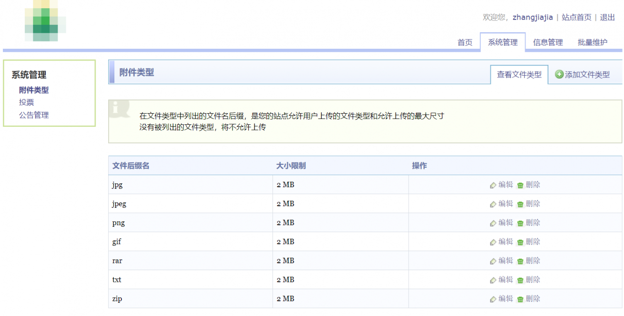
Task: Click the green plus icon for 添加文件类型
Action: [x=559, y=75]
